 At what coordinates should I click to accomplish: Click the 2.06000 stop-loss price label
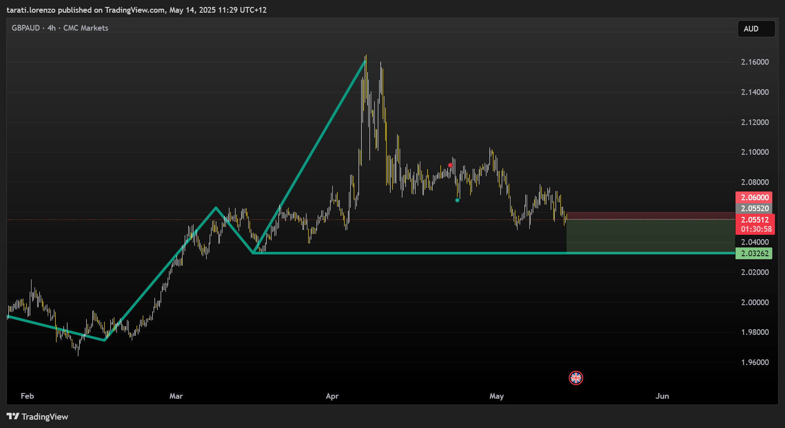(754, 198)
